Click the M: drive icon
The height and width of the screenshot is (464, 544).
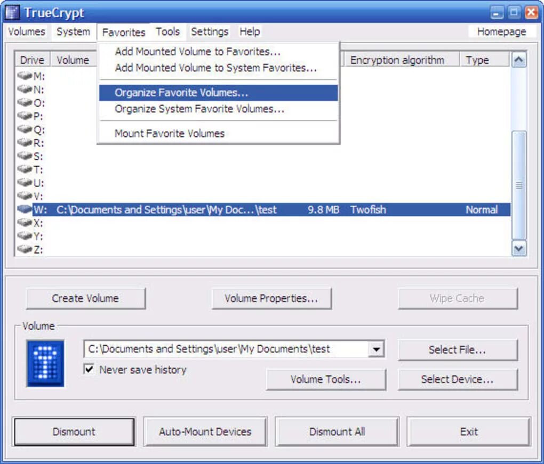pos(25,75)
